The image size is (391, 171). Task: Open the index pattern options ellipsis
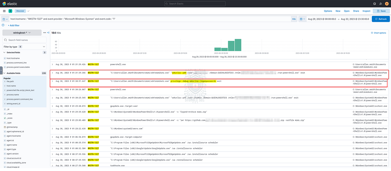[x=44, y=32]
